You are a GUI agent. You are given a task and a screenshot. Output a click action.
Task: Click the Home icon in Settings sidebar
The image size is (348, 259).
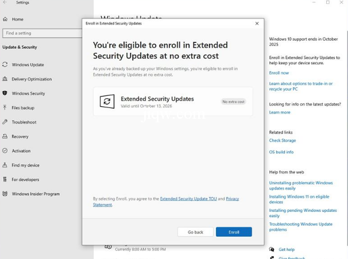click(x=5, y=20)
